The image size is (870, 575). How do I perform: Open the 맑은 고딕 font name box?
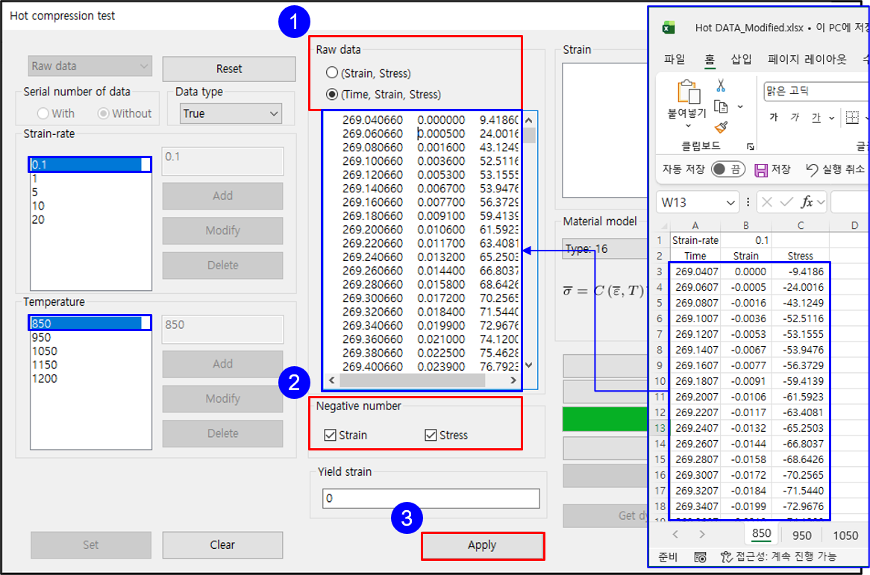[x=816, y=91]
